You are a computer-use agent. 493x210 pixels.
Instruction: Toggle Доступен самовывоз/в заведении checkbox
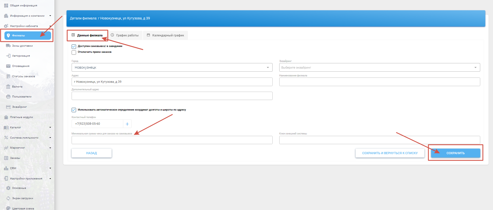(x=74, y=46)
